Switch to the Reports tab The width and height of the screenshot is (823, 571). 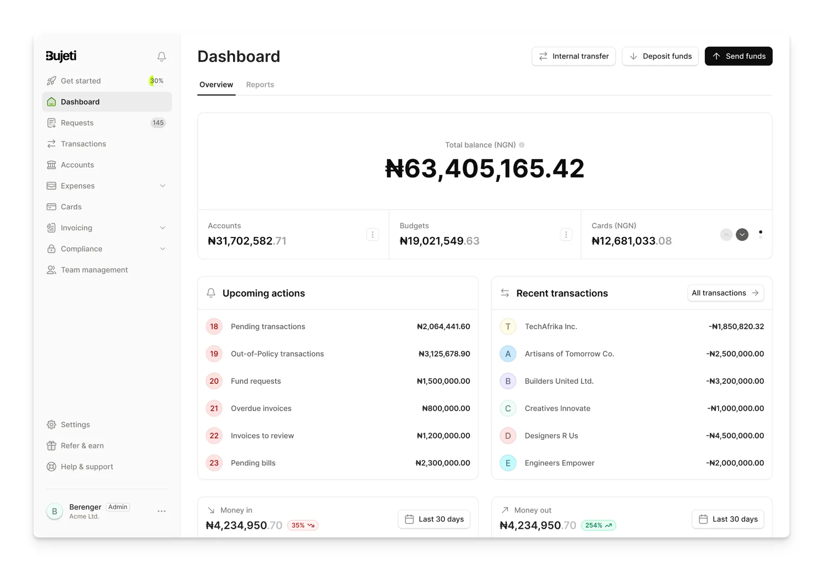coord(260,85)
